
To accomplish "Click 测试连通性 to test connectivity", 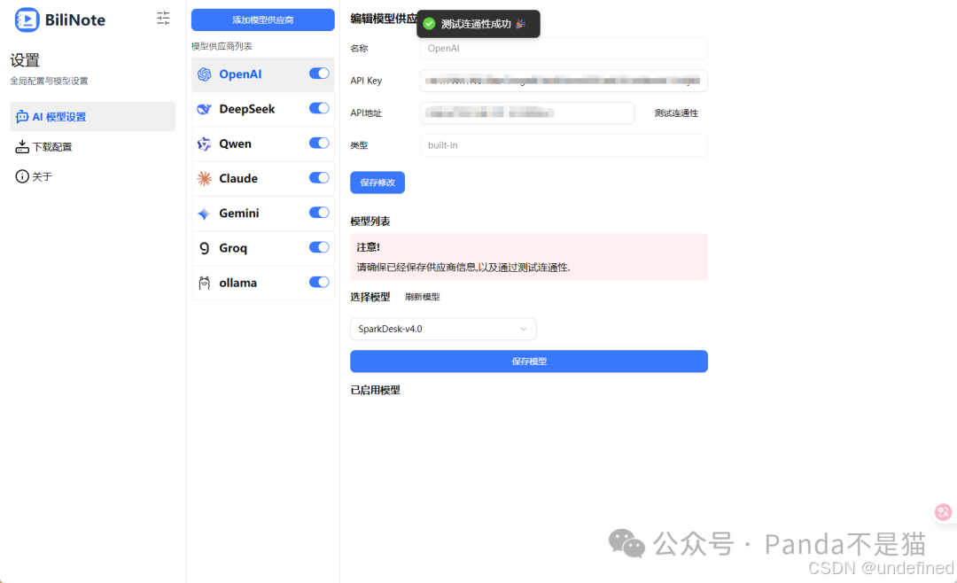I will point(676,113).
